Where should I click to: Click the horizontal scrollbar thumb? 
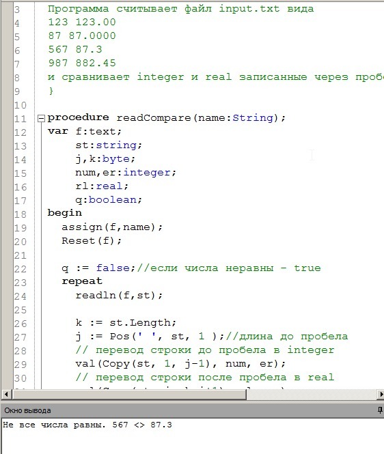coord(129,394)
